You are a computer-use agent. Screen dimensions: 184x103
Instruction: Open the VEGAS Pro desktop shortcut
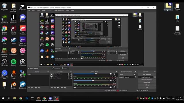tap(4, 75)
